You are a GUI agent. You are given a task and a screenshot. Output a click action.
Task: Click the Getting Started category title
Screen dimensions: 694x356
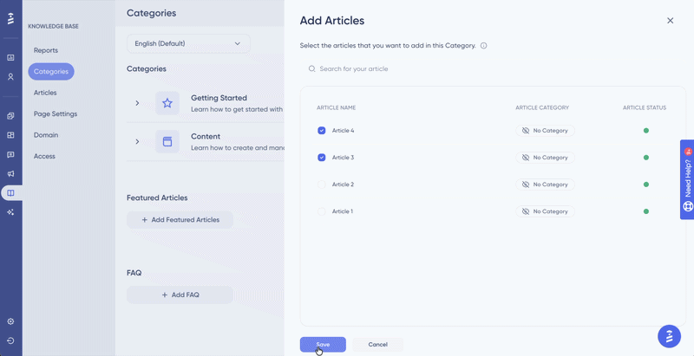click(219, 98)
